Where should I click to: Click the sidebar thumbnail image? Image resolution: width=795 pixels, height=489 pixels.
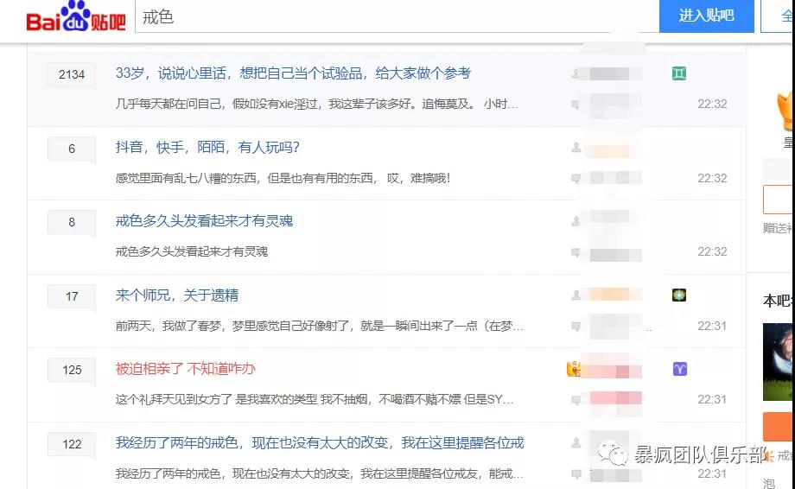tap(779, 362)
